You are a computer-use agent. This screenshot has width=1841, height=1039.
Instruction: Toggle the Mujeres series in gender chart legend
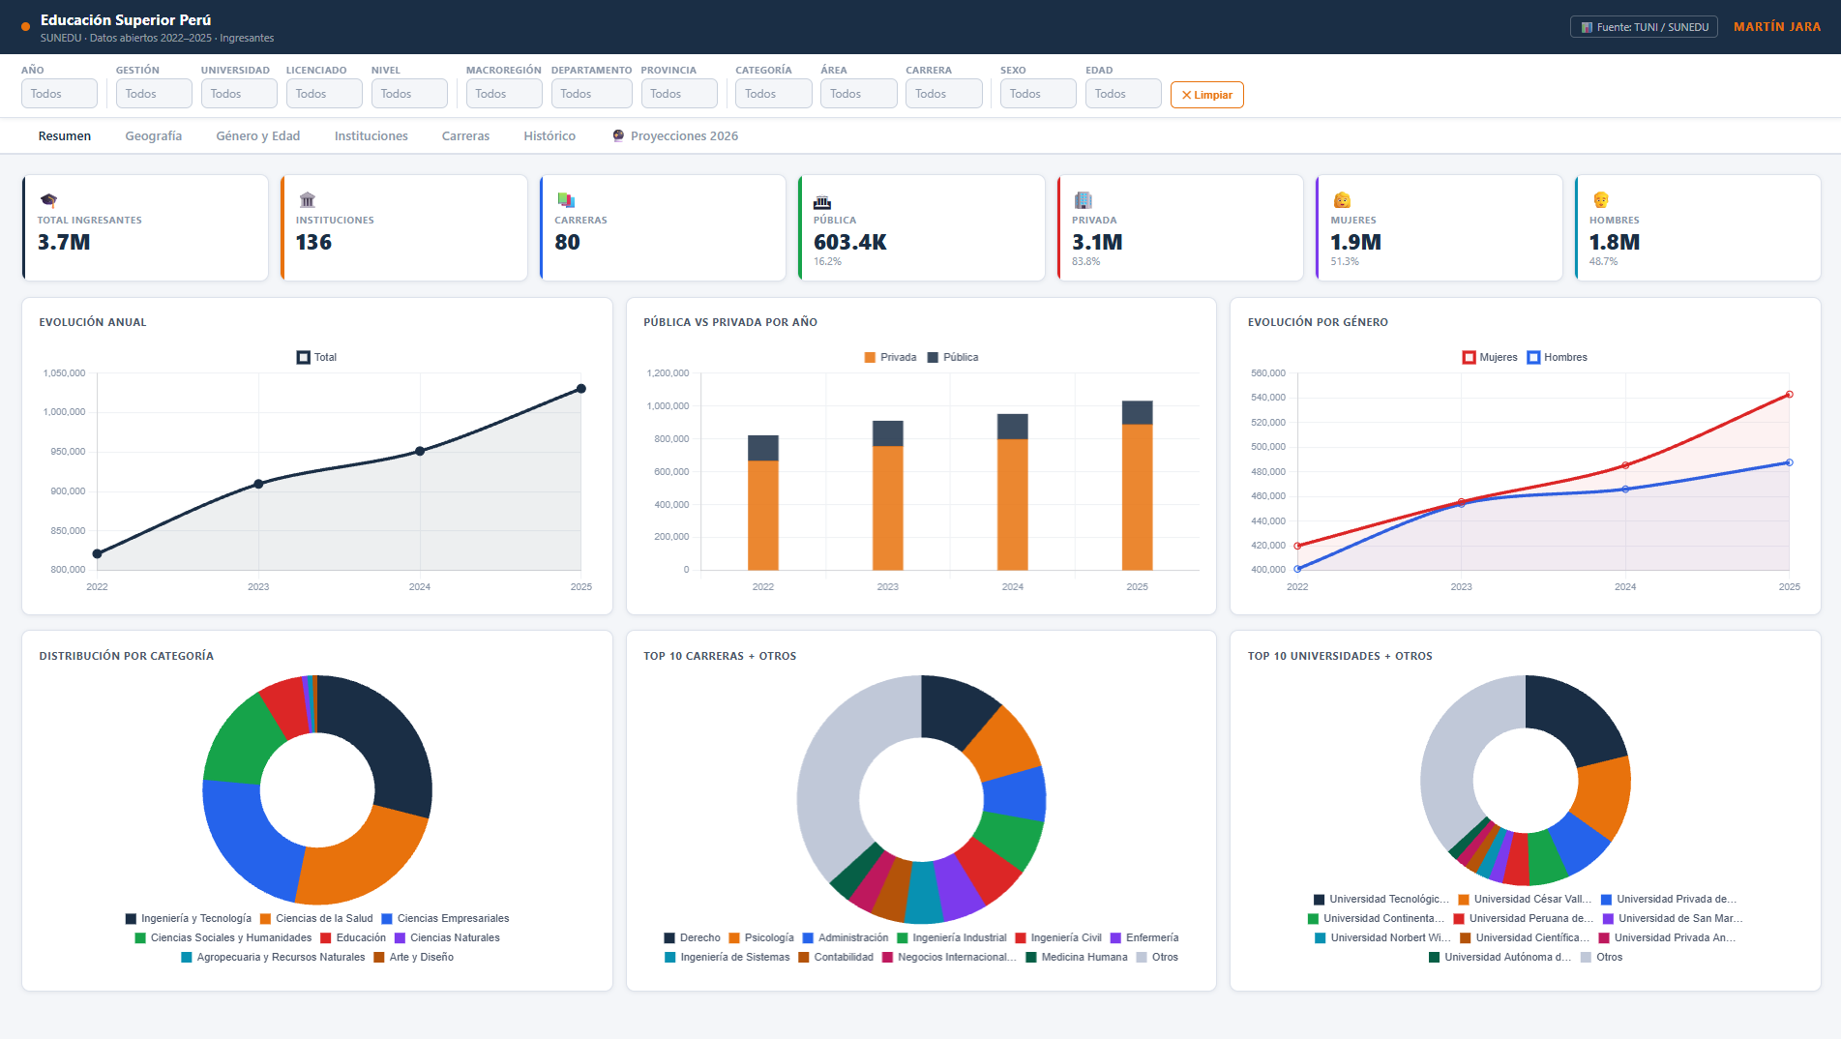pos(1490,357)
